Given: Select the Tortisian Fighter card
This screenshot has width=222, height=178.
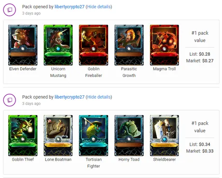Looking at the screenshot, I should (94, 135).
